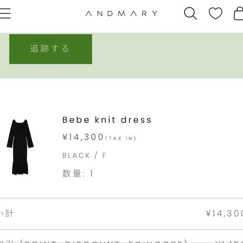Click the 数量: 1 quantity line

tap(78, 173)
